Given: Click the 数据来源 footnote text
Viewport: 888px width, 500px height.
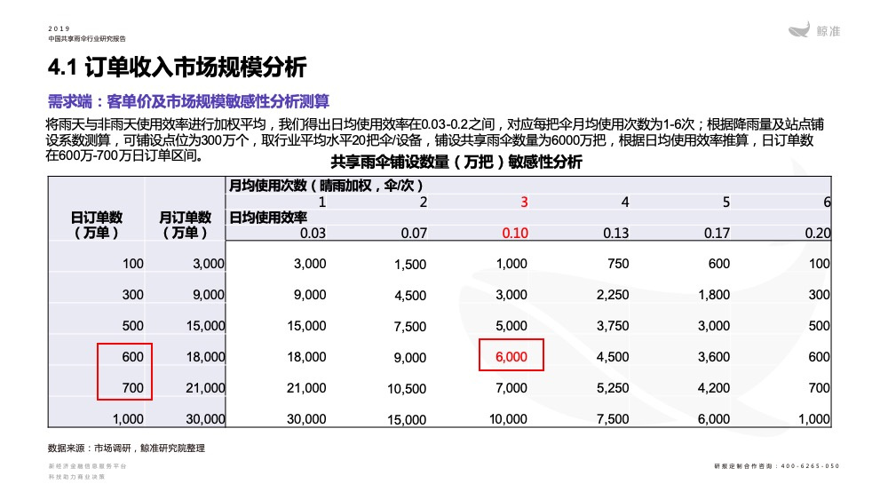Looking at the screenshot, I should (126, 448).
